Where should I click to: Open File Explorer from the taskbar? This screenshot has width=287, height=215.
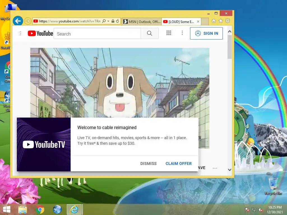pos(23,209)
